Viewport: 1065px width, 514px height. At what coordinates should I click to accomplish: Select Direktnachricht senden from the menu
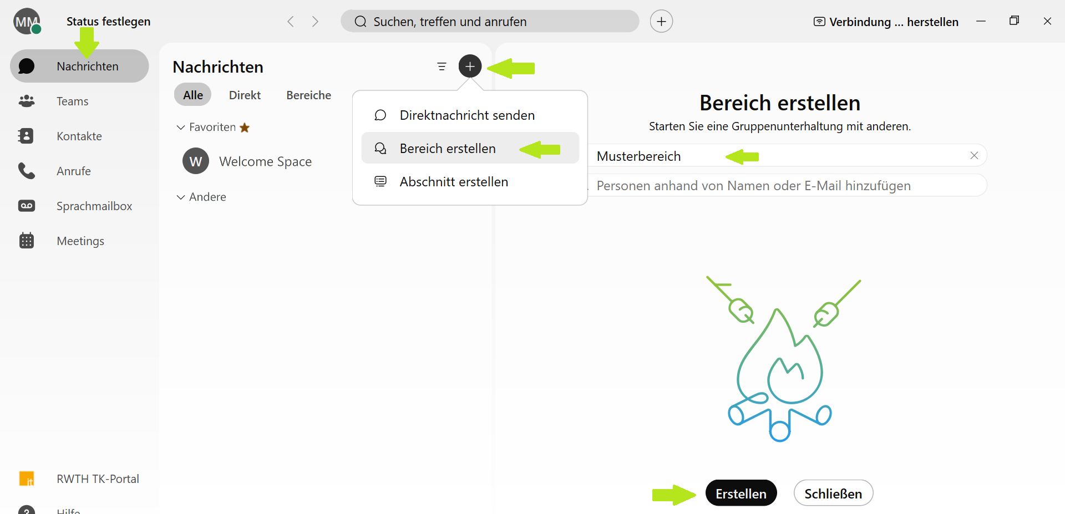[466, 115]
